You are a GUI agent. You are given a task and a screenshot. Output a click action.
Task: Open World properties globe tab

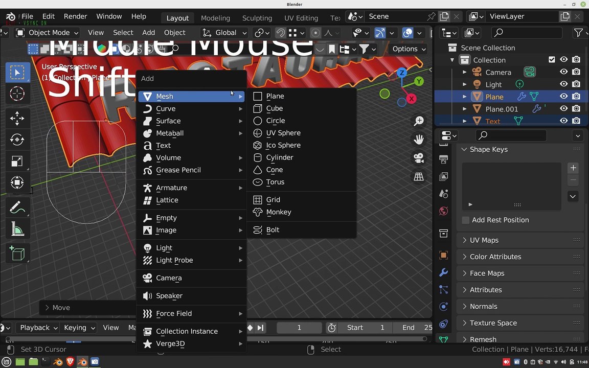pos(443,211)
